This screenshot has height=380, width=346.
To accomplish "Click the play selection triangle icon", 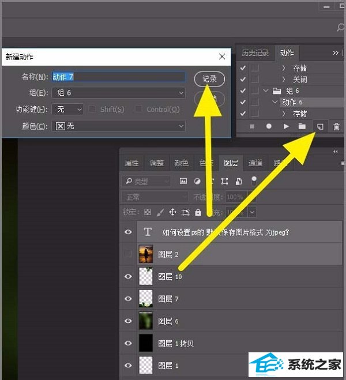I will click(285, 126).
